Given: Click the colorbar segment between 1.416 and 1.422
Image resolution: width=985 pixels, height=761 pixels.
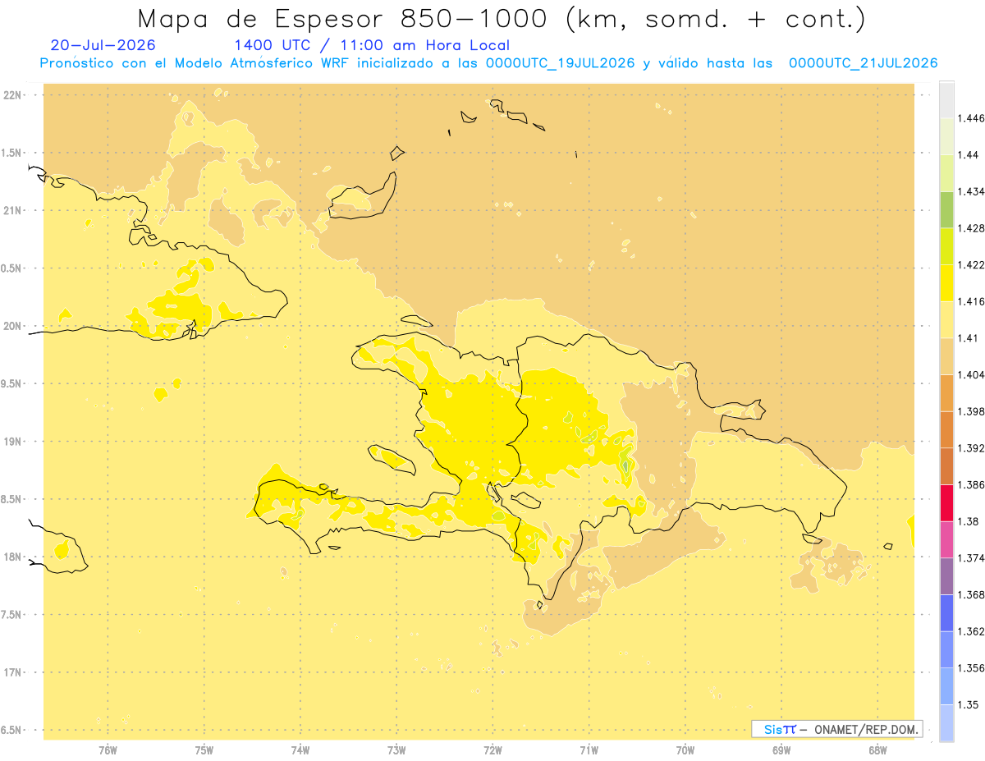Looking at the screenshot, I should pos(946,282).
